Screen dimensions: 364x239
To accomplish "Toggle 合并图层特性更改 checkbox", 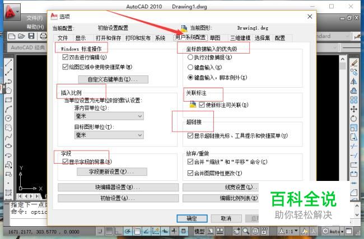I will (x=190, y=173).
